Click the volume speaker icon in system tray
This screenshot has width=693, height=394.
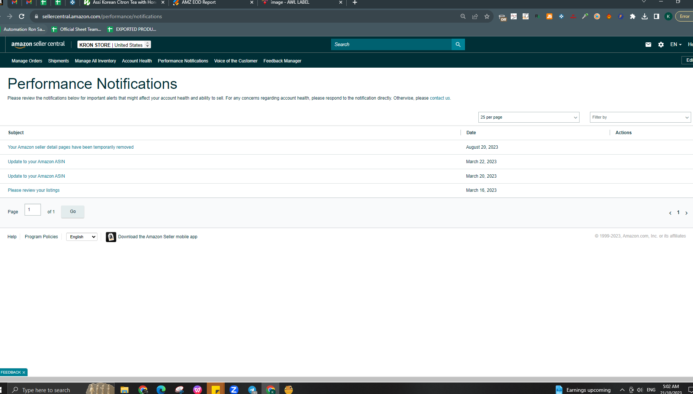pos(640,390)
